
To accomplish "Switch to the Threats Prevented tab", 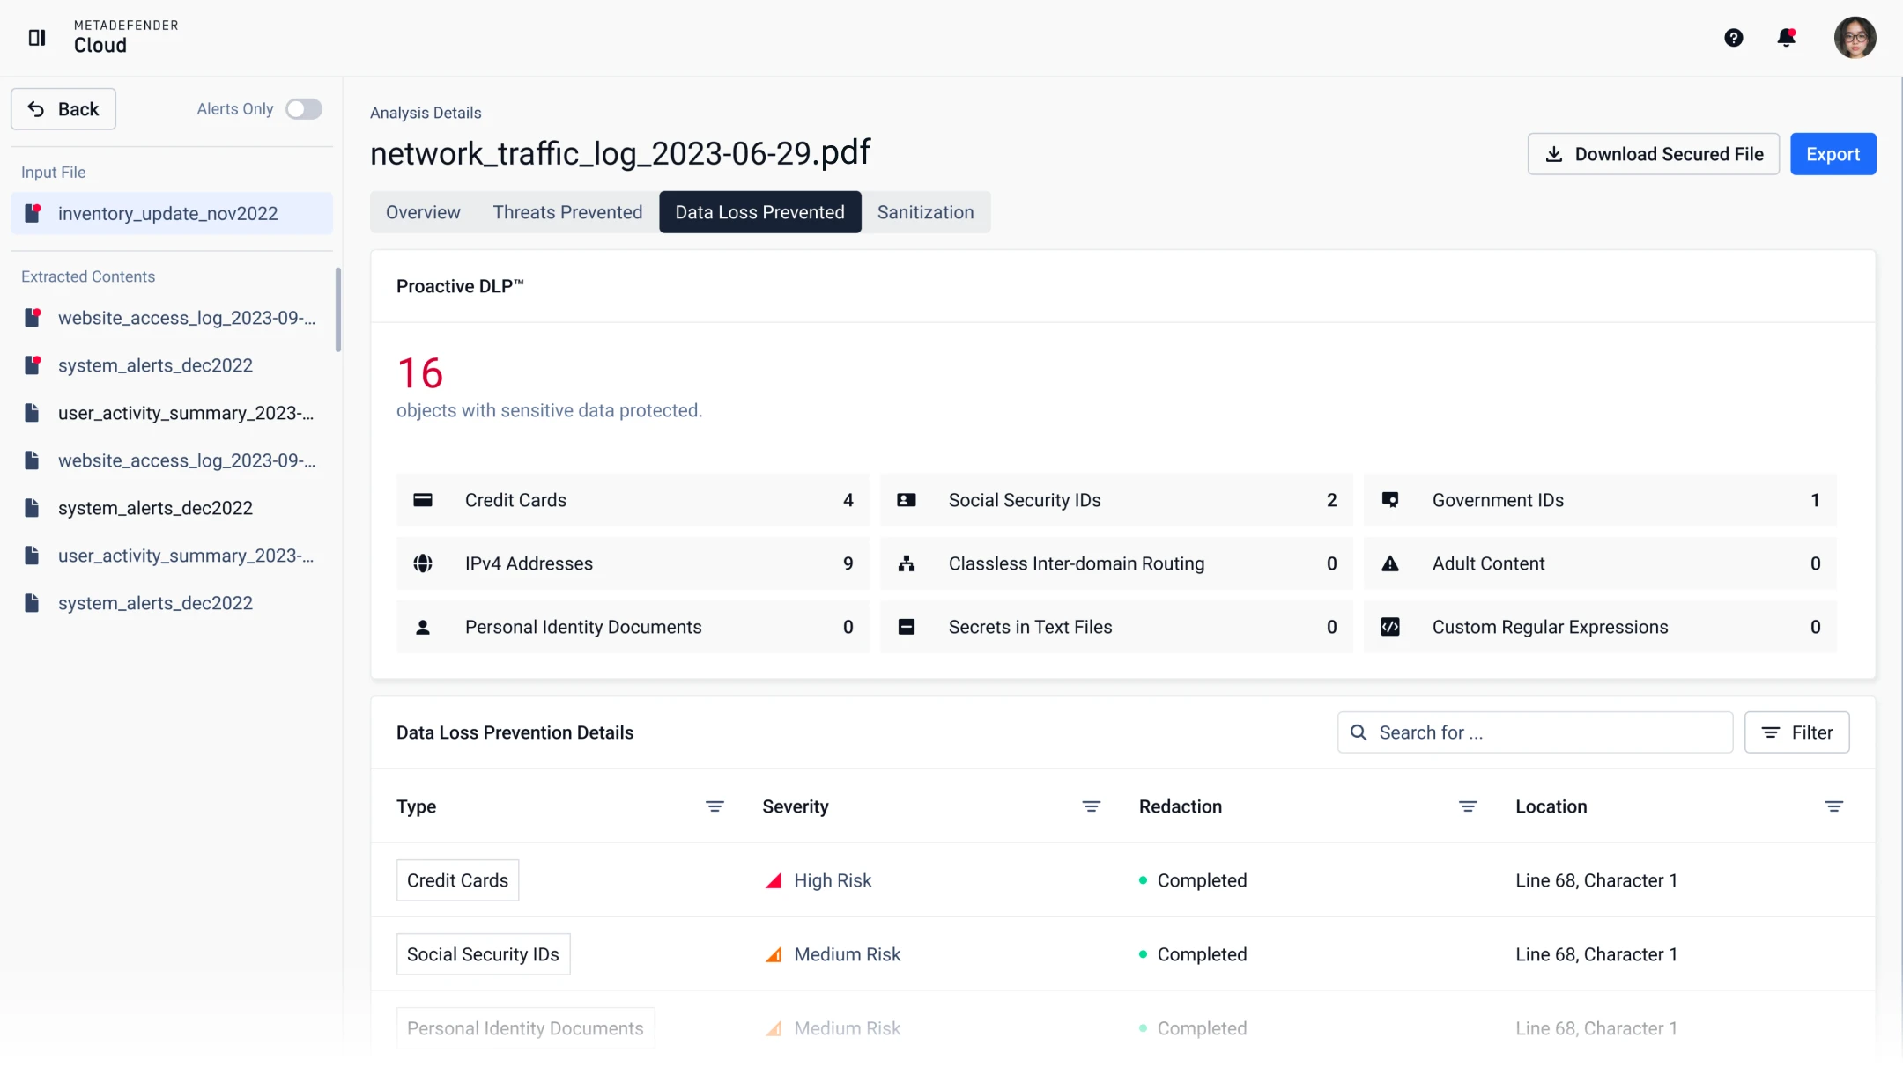I will click(567, 212).
